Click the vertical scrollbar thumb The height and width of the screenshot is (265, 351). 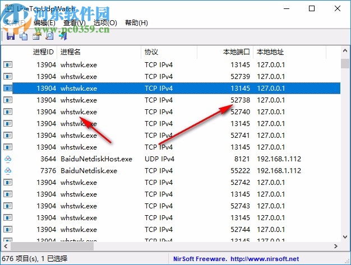345,63
